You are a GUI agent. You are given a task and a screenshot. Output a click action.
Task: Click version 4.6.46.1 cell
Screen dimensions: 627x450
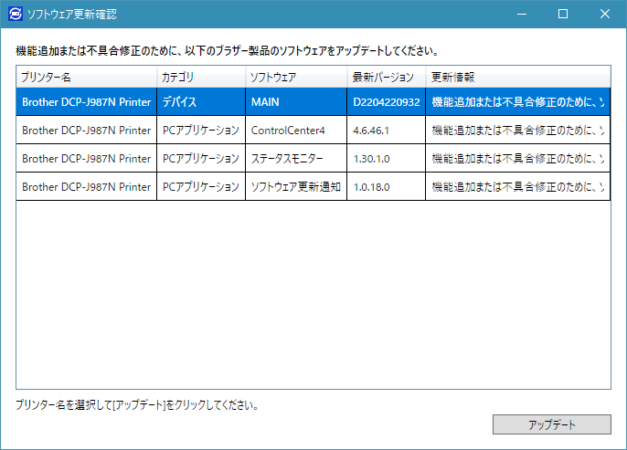point(387,131)
